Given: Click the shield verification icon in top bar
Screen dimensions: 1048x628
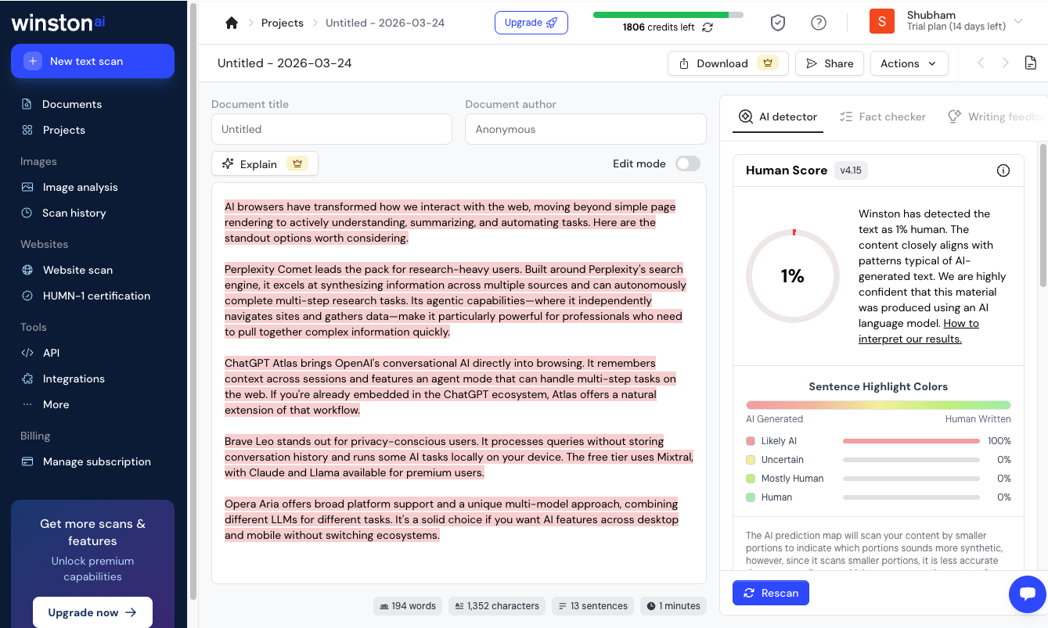Looking at the screenshot, I should (x=777, y=22).
